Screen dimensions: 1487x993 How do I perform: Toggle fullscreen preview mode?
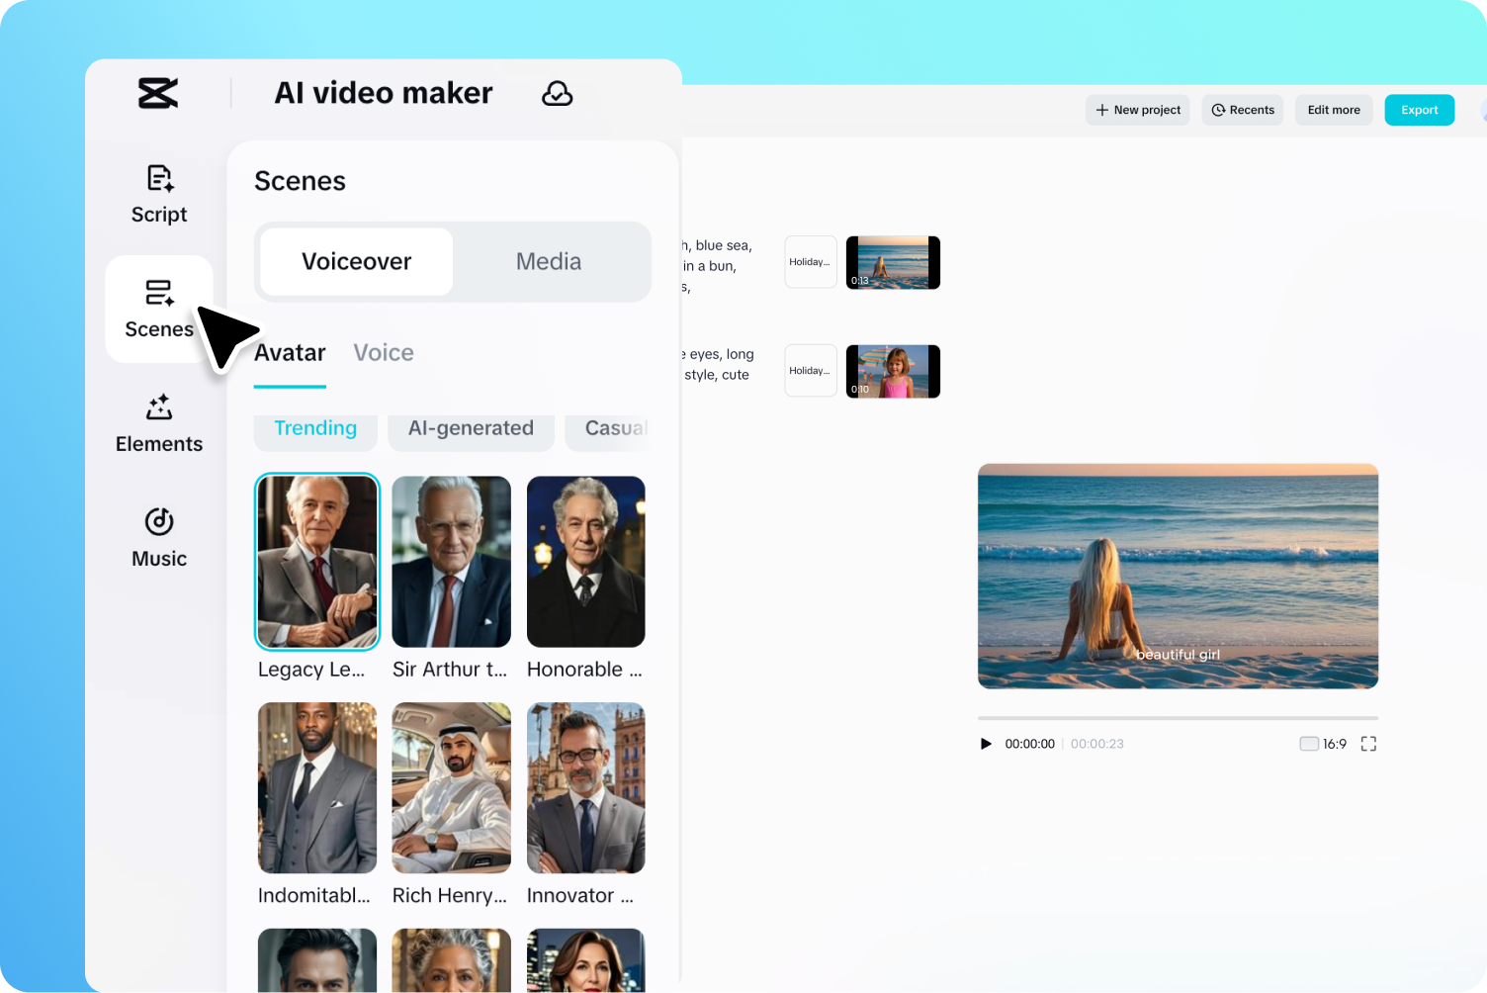click(x=1368, y=744)
